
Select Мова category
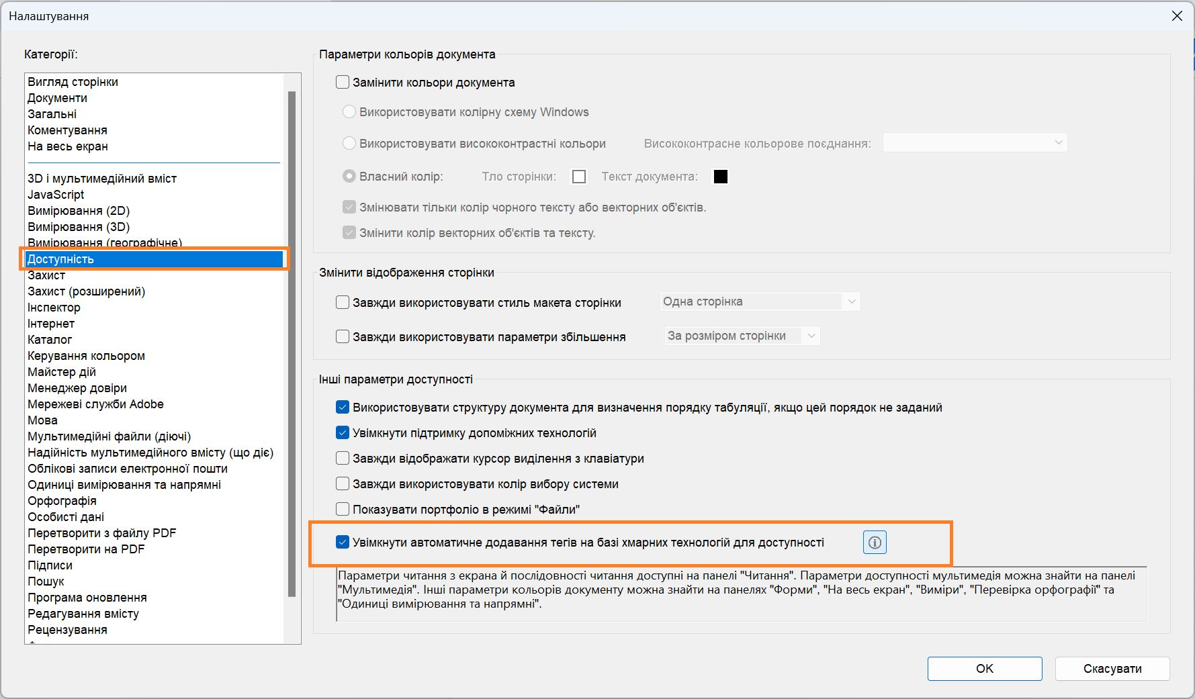coord(154,420)
